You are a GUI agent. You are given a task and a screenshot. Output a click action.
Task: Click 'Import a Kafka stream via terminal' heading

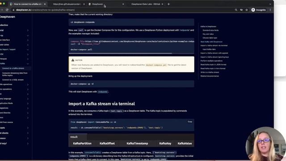pos(101,104)
